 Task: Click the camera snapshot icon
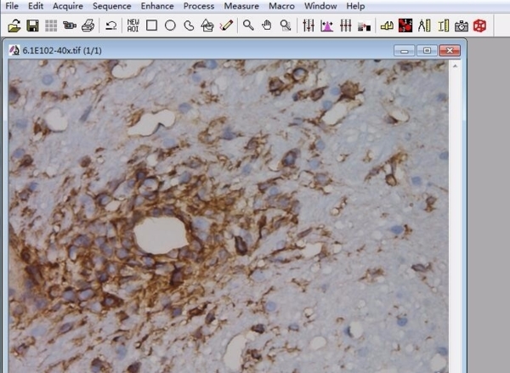(462, 25)
